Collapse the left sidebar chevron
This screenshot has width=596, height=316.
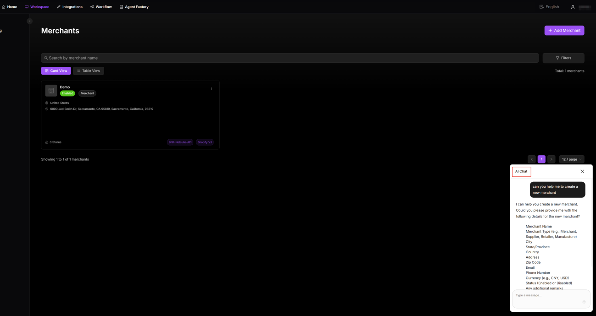click(x=30, y=21)
